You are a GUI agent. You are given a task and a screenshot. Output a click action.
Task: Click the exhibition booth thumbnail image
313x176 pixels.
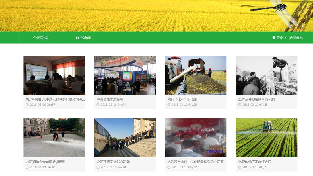[x=125, y=75]
